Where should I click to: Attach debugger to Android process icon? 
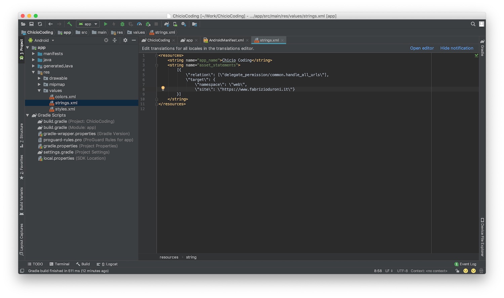tap(148, 24)
